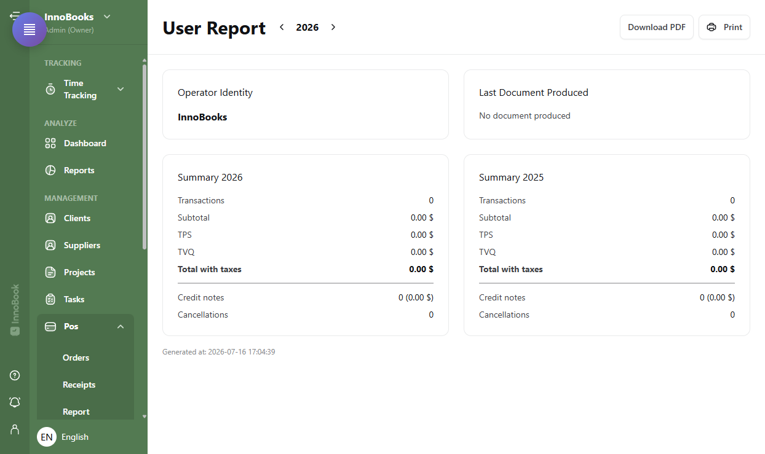Click the Admin (Owner) role label
Viewport: 765px width, 454px height.
coord(69,29)
